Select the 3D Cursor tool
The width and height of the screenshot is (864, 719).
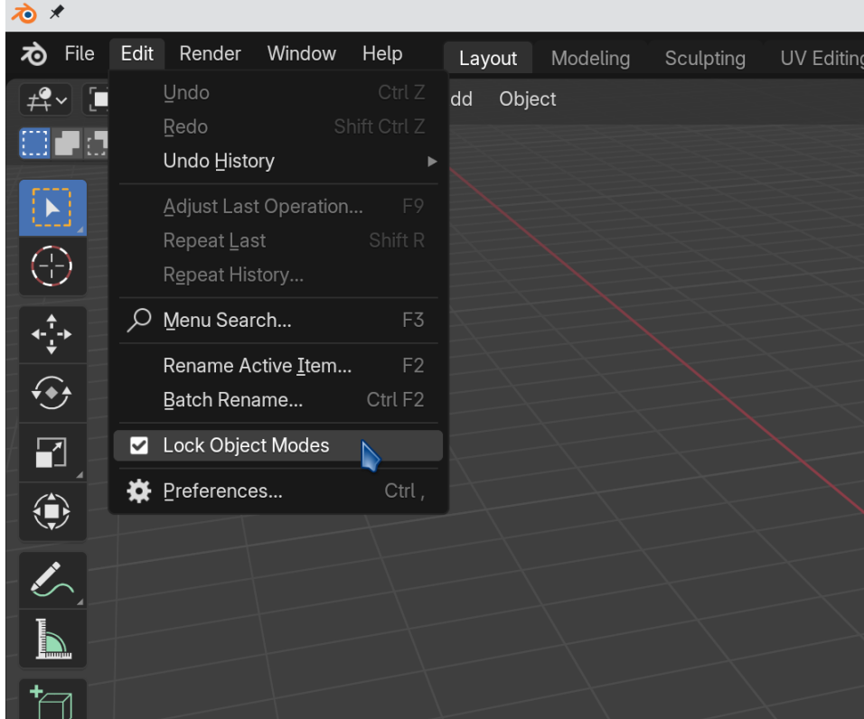coord(52,266)
